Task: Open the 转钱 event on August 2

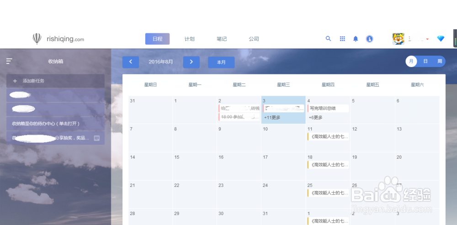Action: tap(239, 108)
